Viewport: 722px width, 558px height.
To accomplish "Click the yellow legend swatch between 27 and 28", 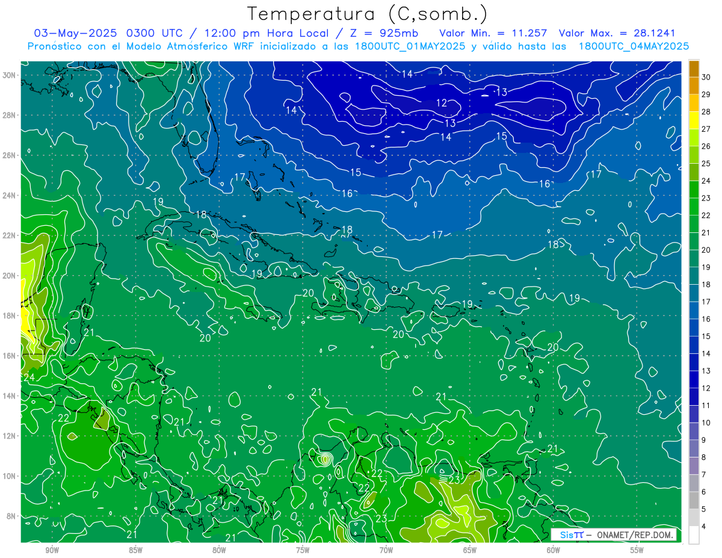I will pyautogui.click(x=694, y=120).
